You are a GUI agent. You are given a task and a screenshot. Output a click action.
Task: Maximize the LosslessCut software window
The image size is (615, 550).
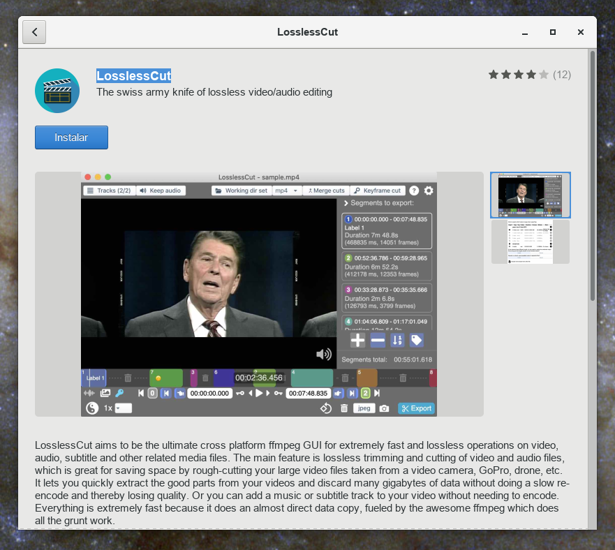pyautogui.click(x=553, y=32)
